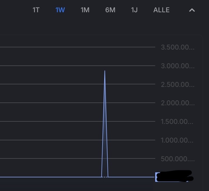The height and width of the screenshot is (191, 209).
Task: Select the 1M time range tab
Action: point(85,10)
